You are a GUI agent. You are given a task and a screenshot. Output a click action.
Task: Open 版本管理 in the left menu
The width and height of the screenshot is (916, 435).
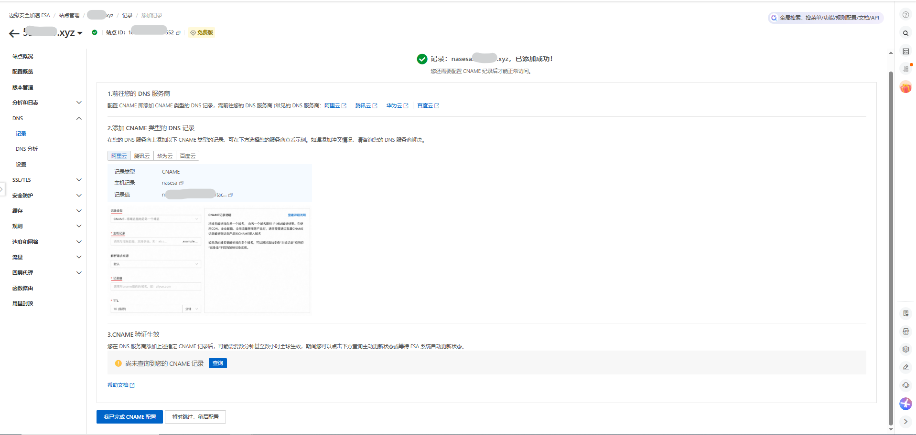[23, 87]
